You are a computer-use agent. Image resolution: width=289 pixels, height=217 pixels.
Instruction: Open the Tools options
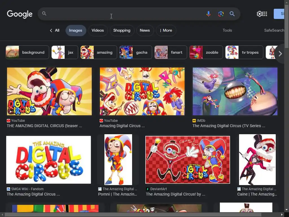[x=227, y=31]
